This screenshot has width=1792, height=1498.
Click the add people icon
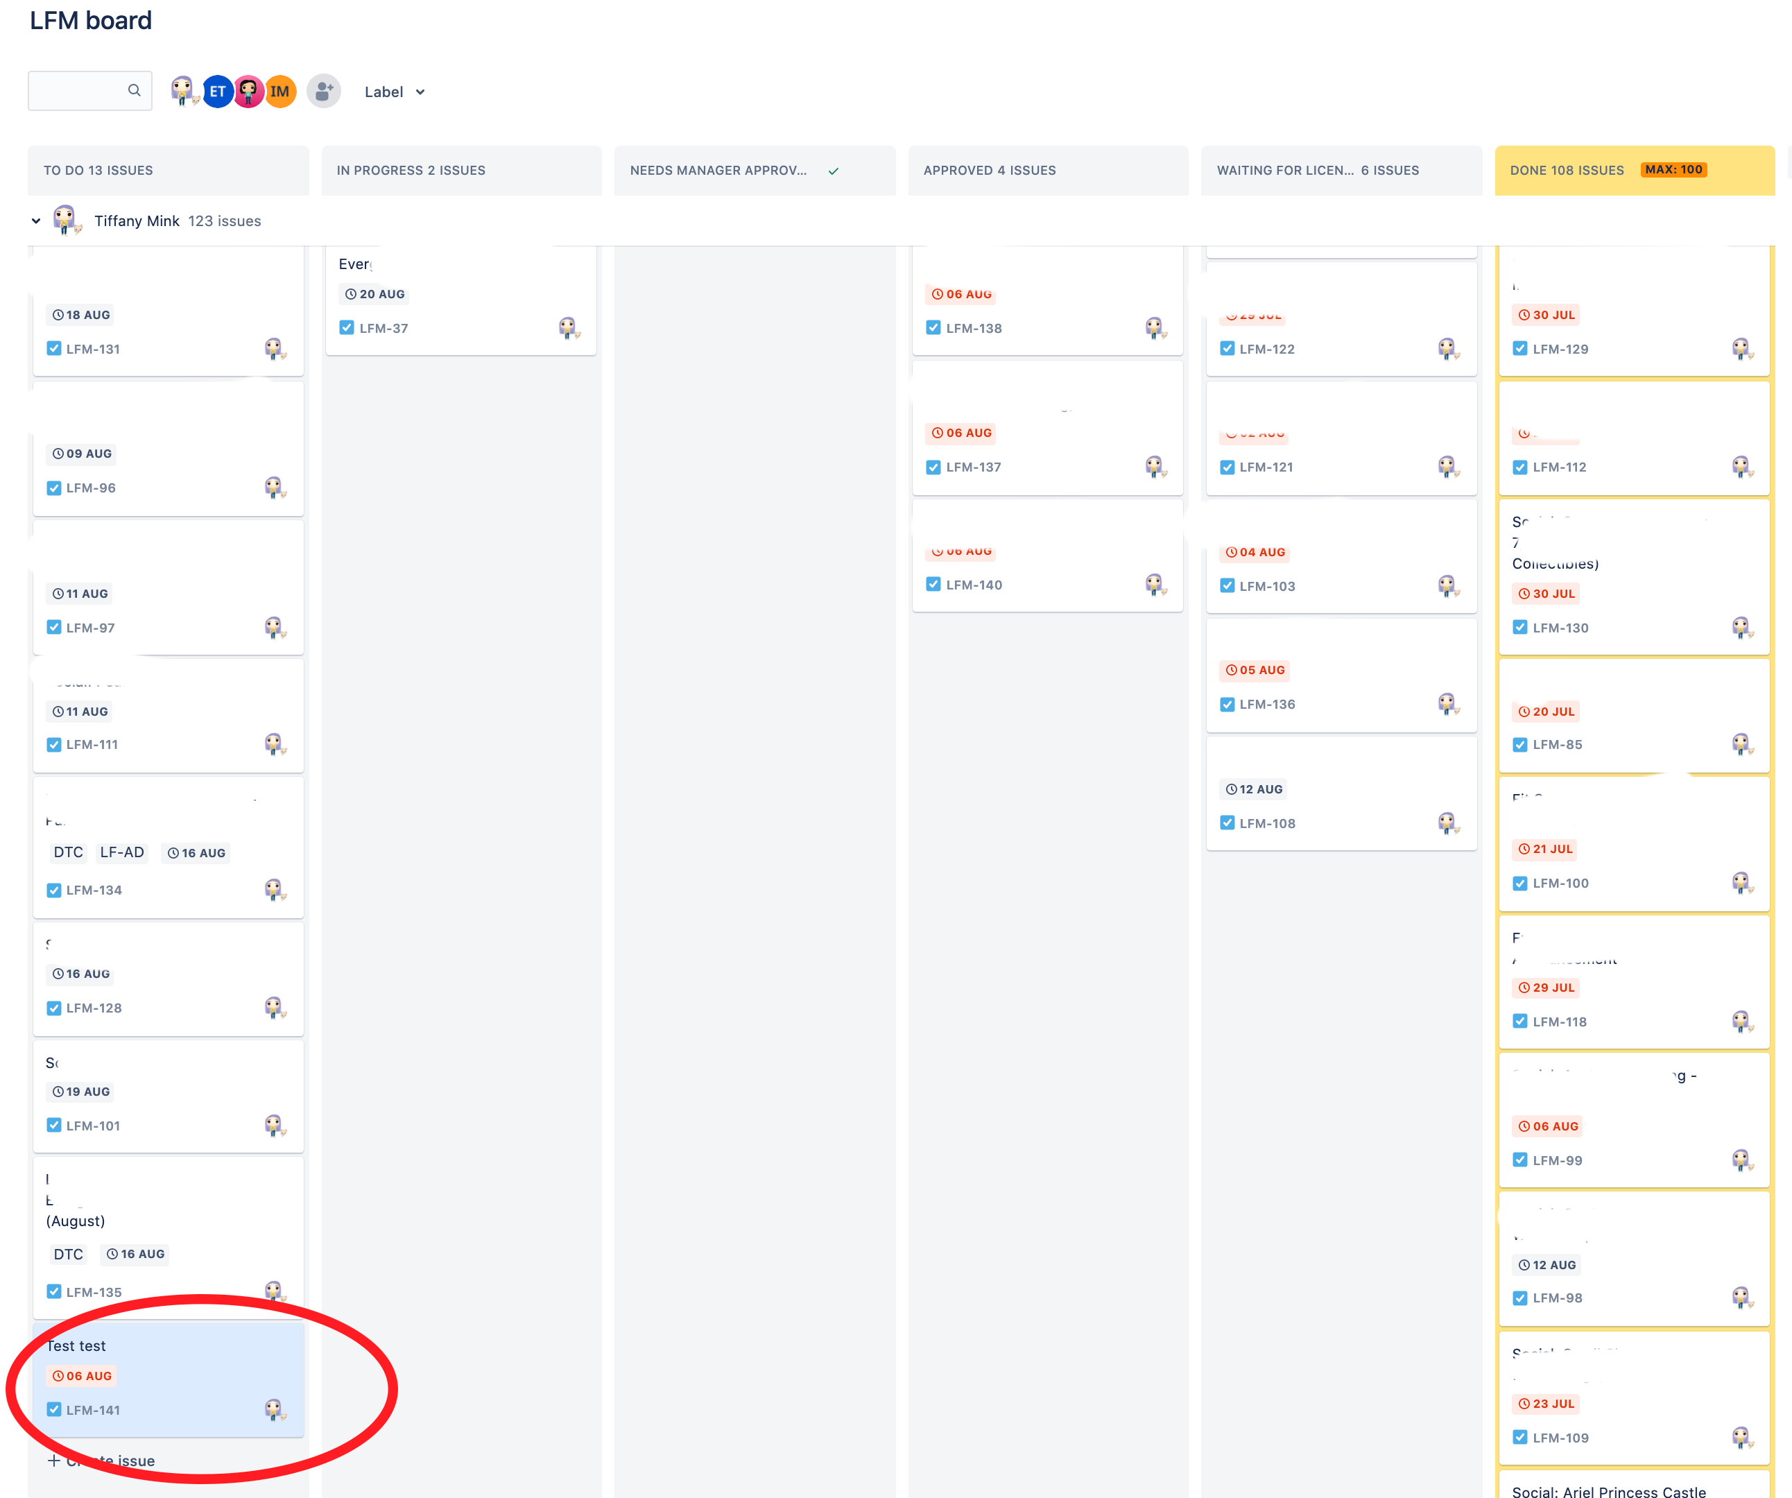point(322,90)
